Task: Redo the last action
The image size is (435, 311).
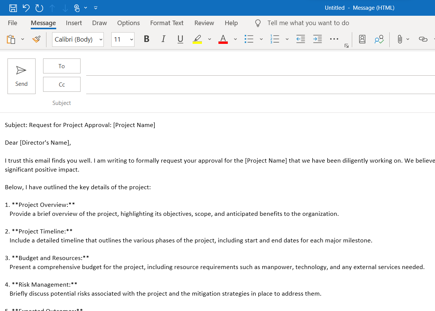Action: tap(39, 8)
